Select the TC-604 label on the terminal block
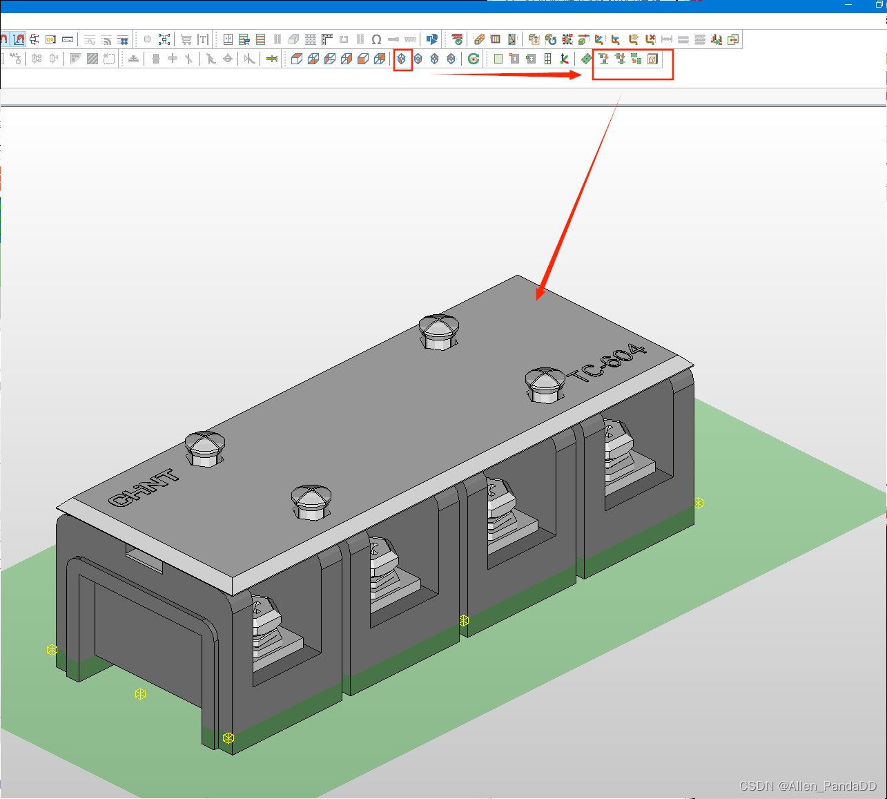This screenshot has width=887, height=799. (x=607, y=363)
